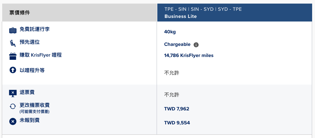Click the TPE - SIN route text
This screenshot has height=138, width=315.
pos(175,9)
